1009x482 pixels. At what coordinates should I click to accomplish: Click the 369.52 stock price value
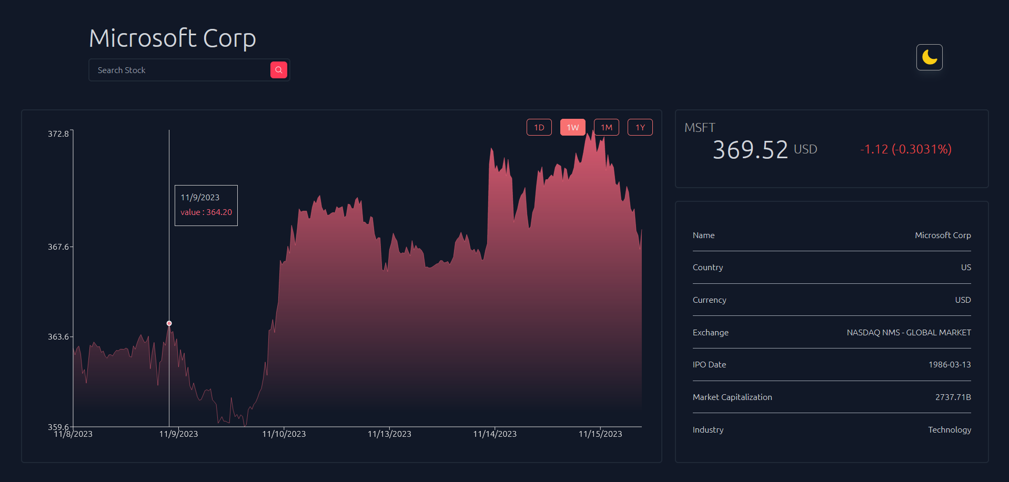pyautogui.click(x=750, y=150)
